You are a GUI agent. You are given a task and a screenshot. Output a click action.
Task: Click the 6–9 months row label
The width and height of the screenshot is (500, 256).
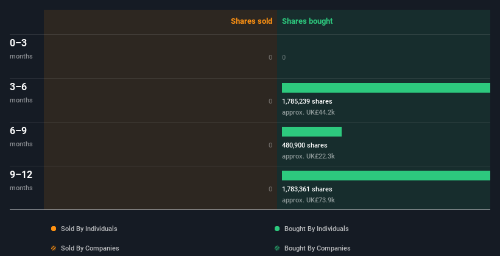(21, 137)
